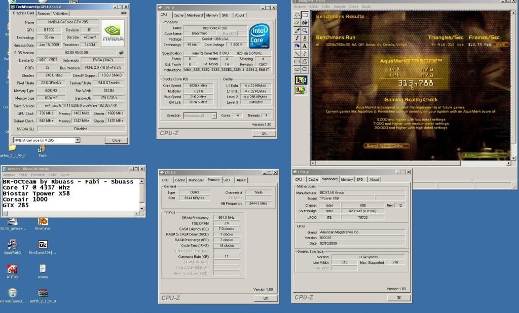Screen dimensions: 519x313
Task: Open SPD tab in the memory CPU-Z window
Action: pos(227,180)
